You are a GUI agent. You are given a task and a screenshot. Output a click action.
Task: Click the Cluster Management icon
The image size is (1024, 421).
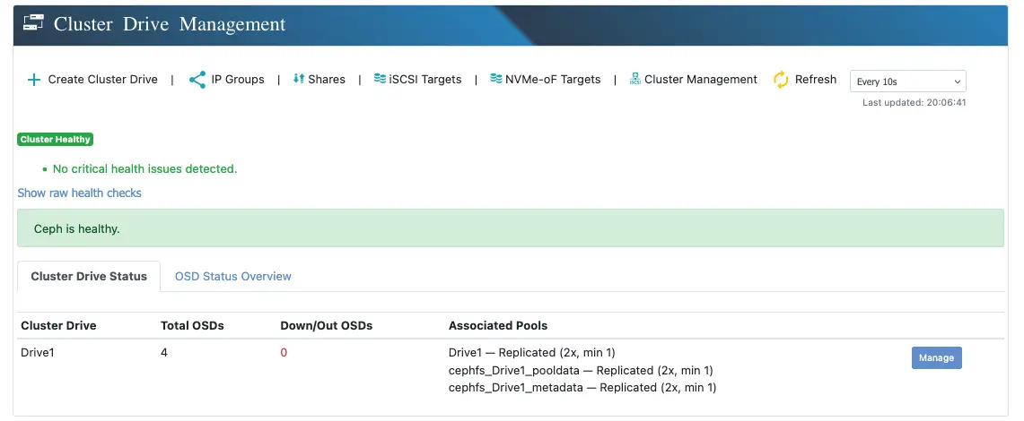635,79
